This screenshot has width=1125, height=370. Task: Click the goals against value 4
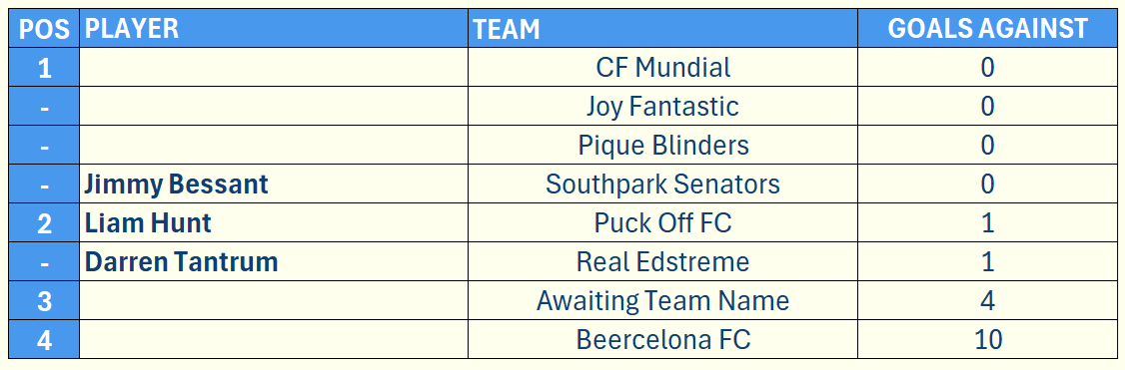987,300
